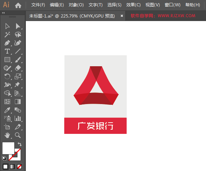Click the 广发银行 text on canvas
Viewport: 206px width, 171px height.
pos(95,126)
